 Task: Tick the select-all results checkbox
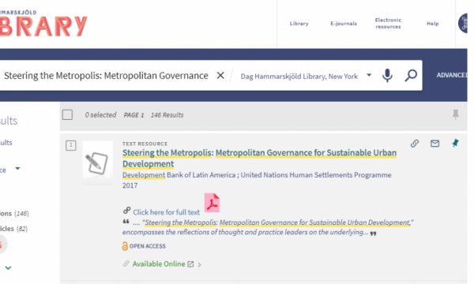click(x=67, y=114)
